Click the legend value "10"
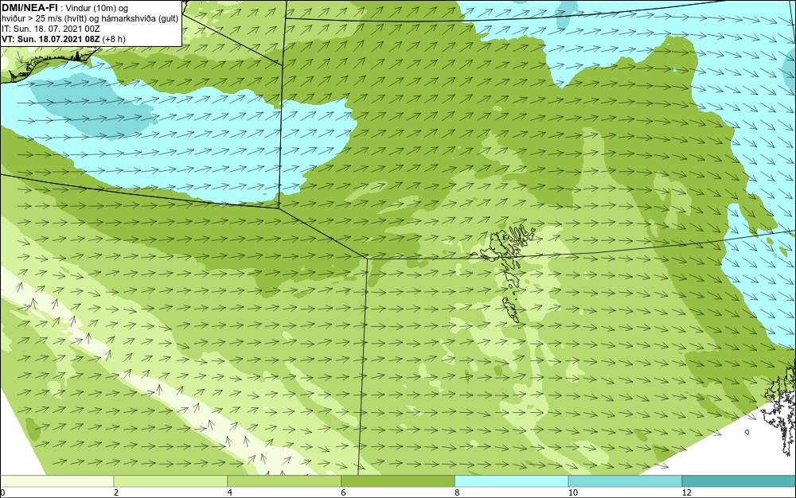The width and height of the screenshot is (796, 498). pyautogui.click(x=573, y=492)
